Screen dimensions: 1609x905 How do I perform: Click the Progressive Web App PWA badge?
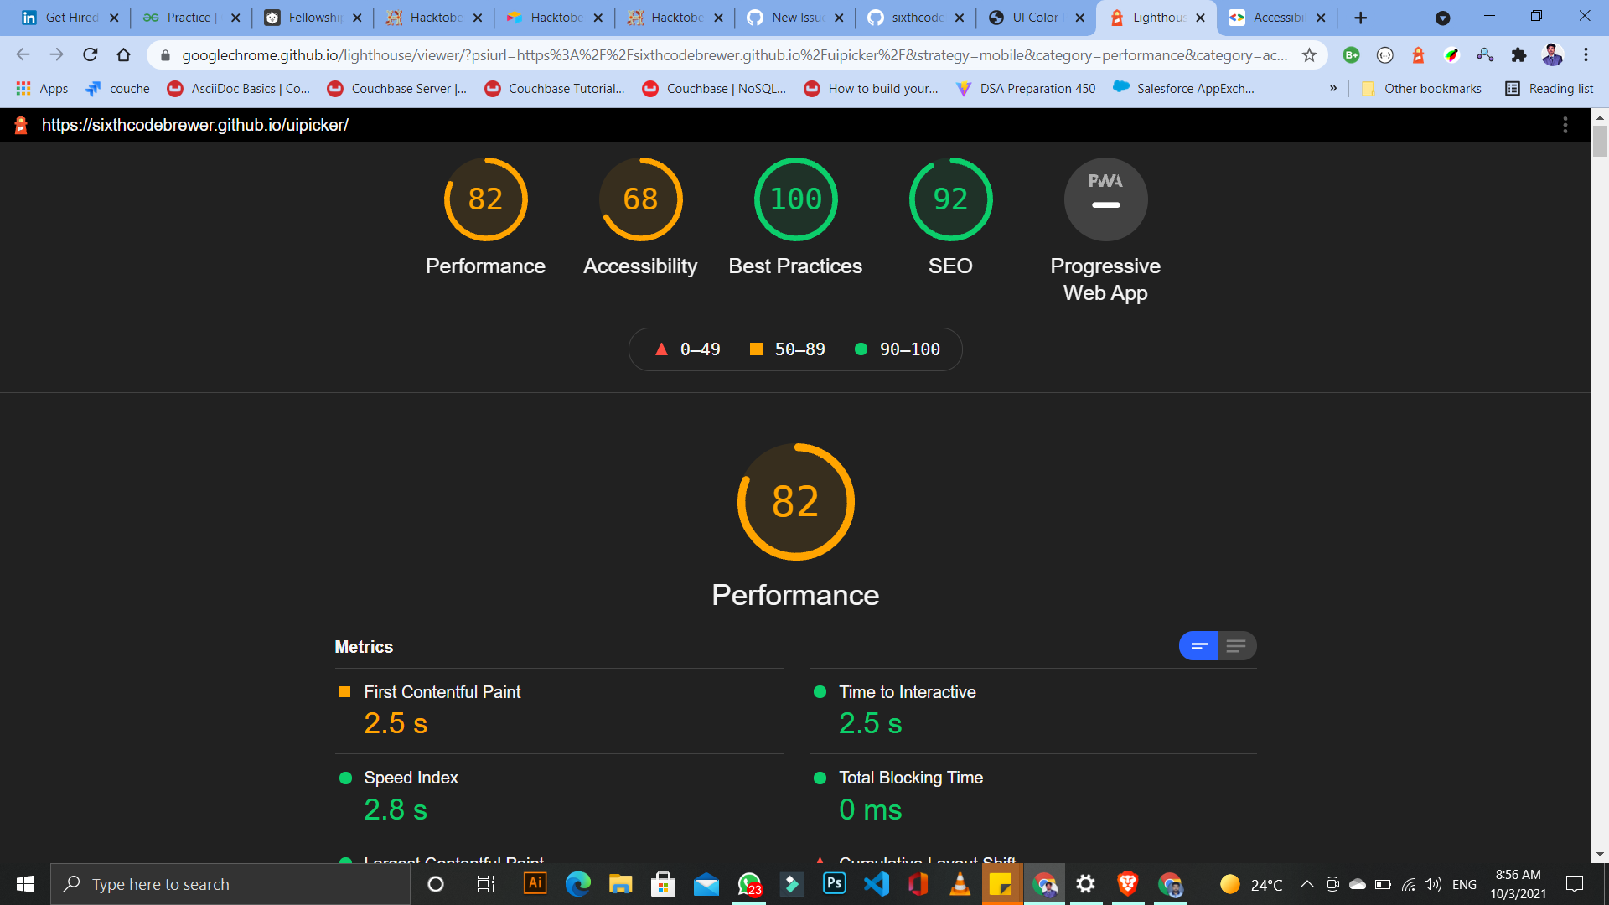pyautogui.click(x=1105, y=199)
